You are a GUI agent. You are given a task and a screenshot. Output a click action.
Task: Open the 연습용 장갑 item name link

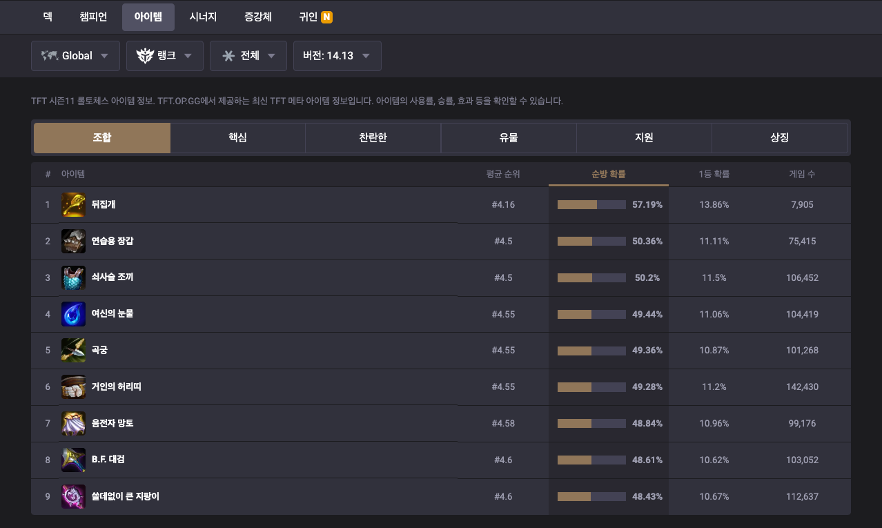click(x=112, y=242)
